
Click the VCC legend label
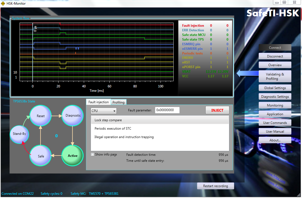(185, 76)
